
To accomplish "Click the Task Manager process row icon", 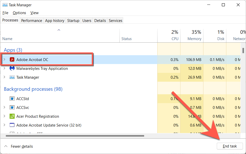I will tap(12, 77).
